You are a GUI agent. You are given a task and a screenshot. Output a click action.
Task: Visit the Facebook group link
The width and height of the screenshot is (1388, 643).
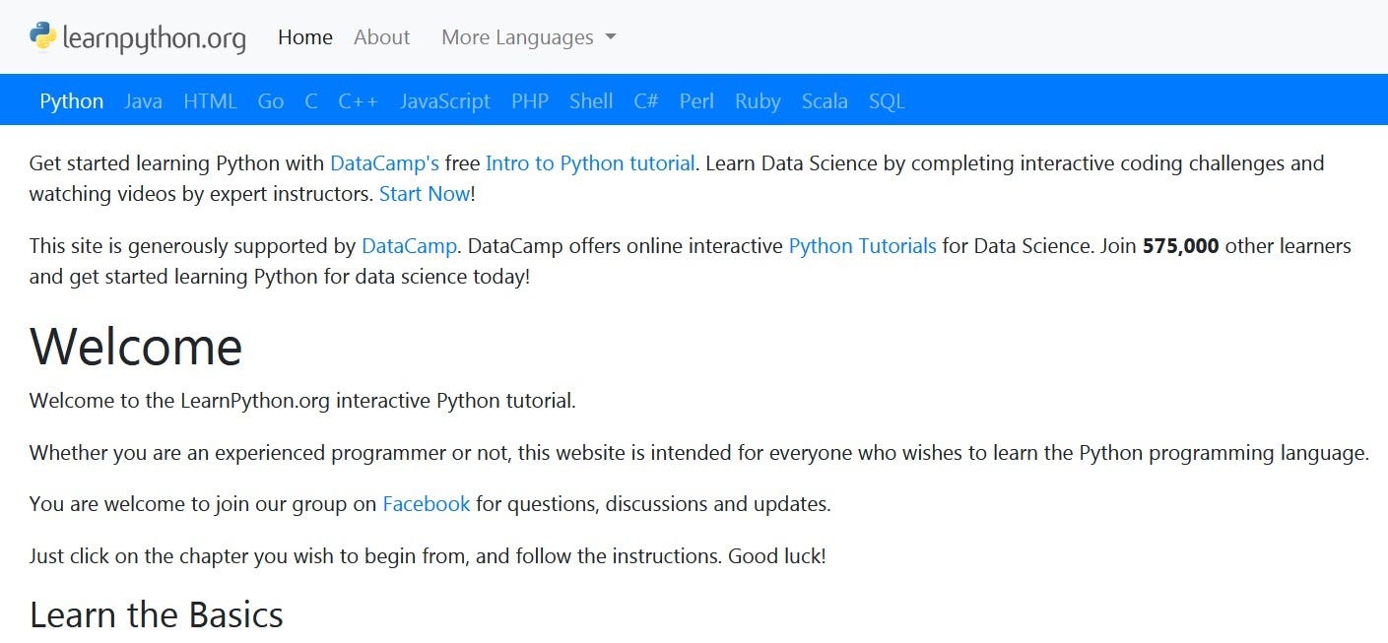[426, 504]
